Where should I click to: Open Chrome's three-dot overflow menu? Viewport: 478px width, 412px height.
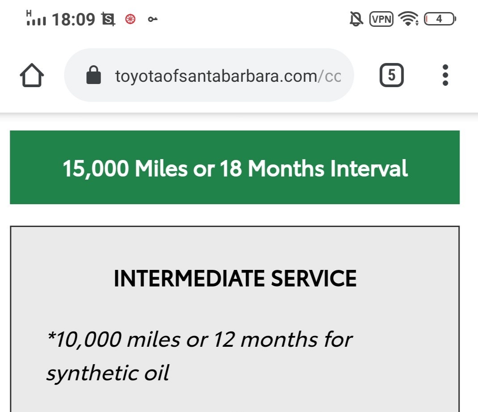tap(445, 75)
